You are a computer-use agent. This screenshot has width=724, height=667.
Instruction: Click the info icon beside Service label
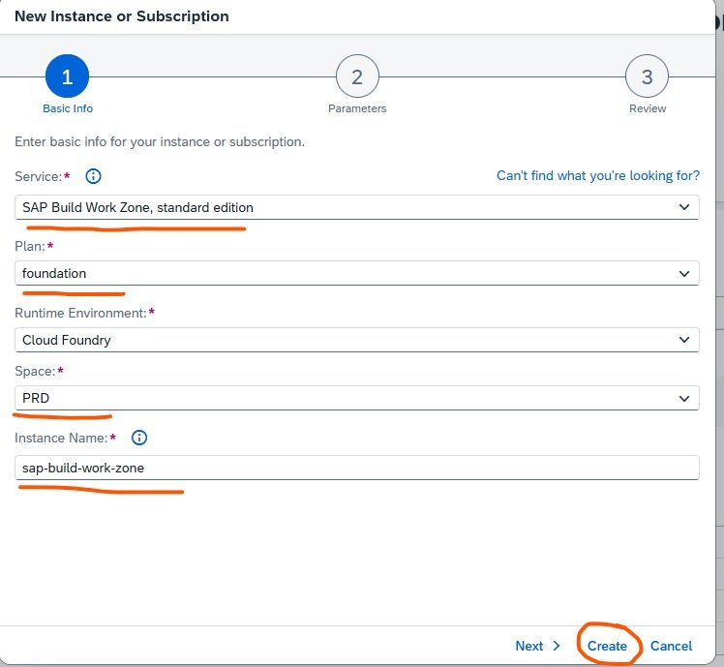pos(94,176)
